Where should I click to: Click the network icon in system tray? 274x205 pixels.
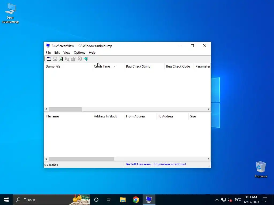tap(223, 200)
